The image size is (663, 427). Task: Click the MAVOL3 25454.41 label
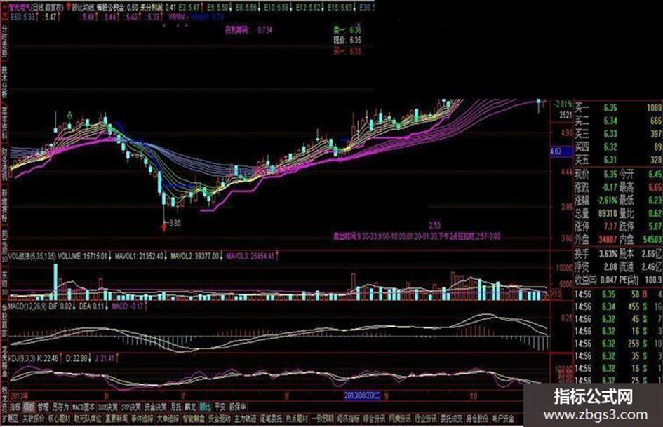click(250, 256)
